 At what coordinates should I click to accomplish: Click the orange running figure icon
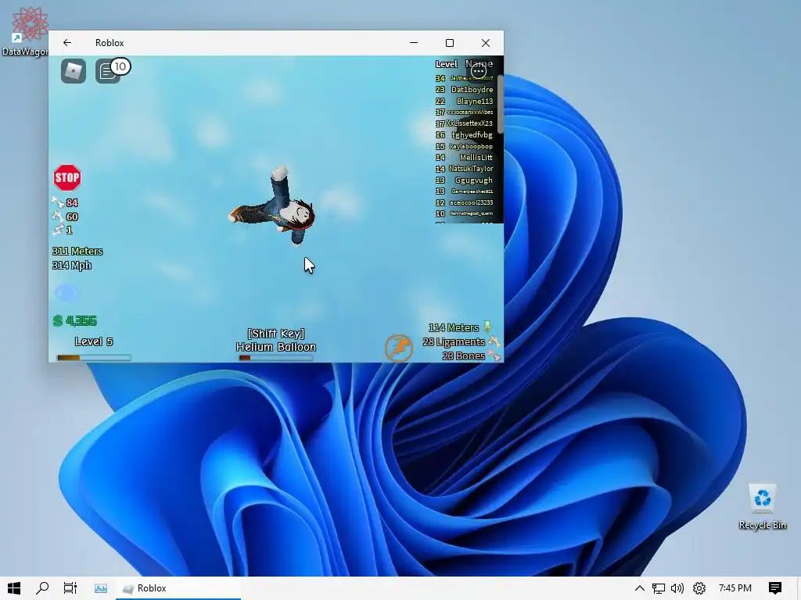[x=398, y=348]
